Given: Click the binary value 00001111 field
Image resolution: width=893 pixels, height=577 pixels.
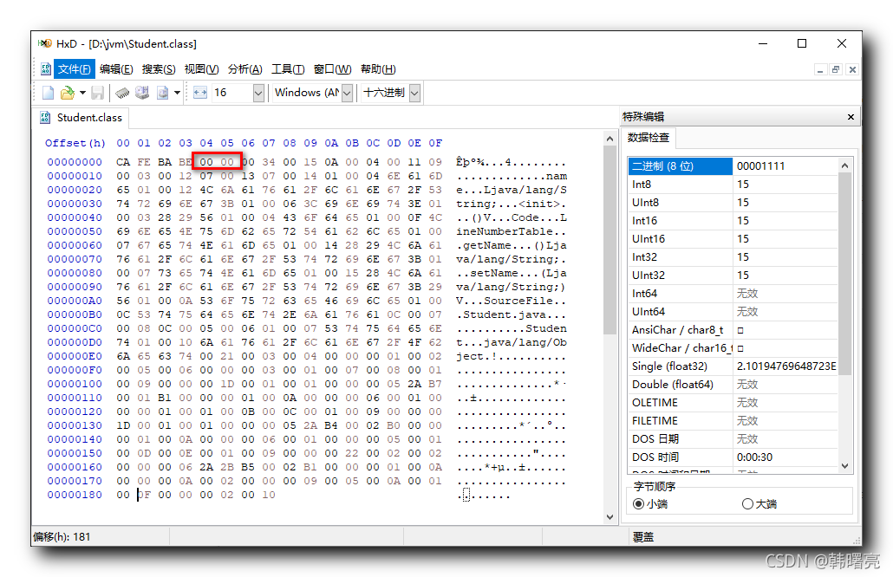Looking at the screenshot, I should [x=785, y=166].
